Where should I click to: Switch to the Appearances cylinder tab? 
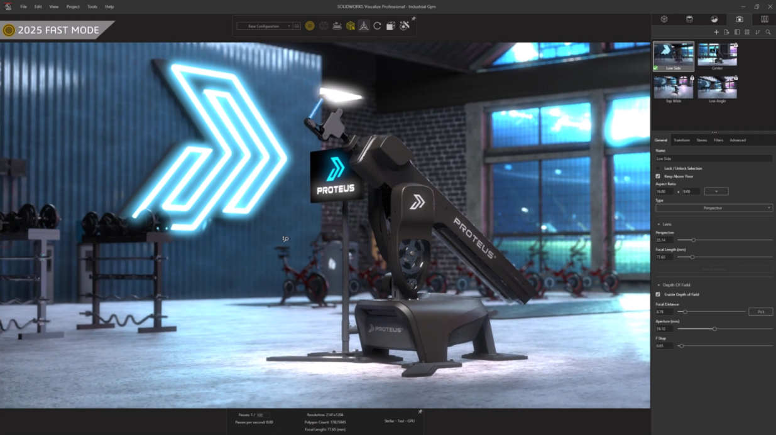pos(689,19)
